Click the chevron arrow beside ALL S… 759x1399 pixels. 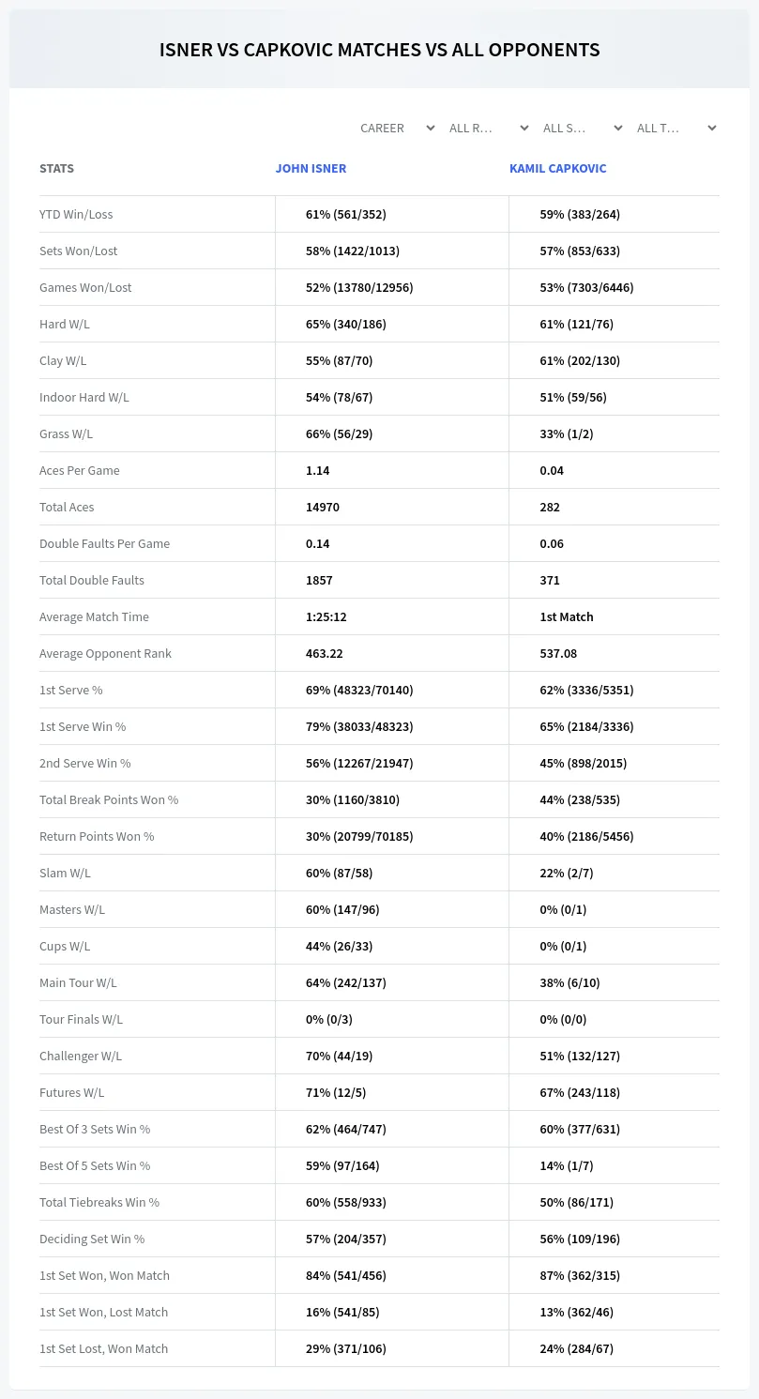coord(618,128)
